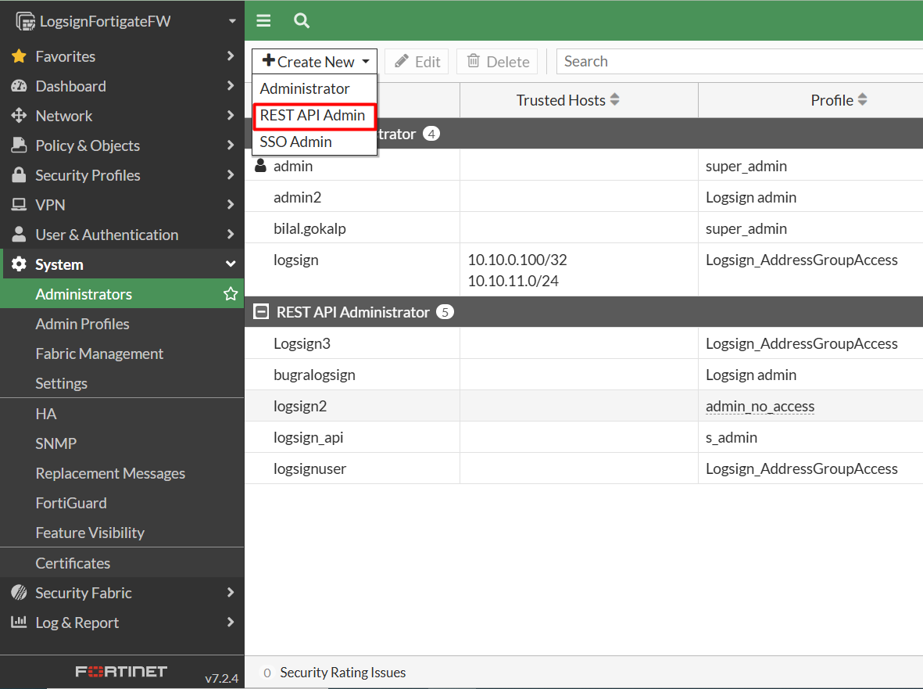Collapse the System menu chevron

click(231, 264)
